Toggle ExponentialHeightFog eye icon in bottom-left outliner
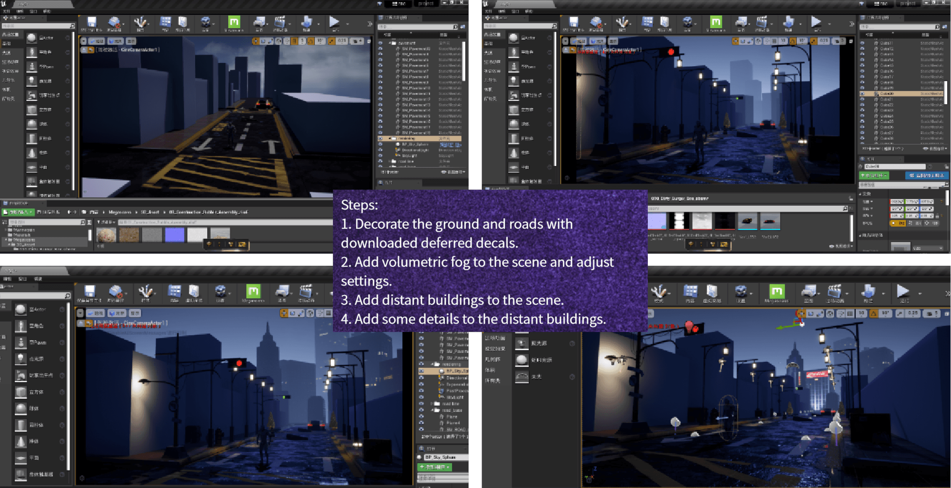 point(421,384)
